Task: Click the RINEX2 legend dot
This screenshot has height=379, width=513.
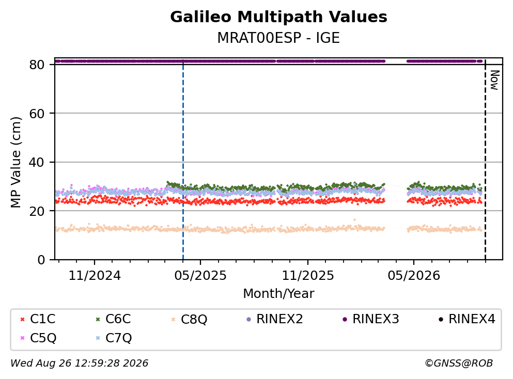Action: (248, 319)
